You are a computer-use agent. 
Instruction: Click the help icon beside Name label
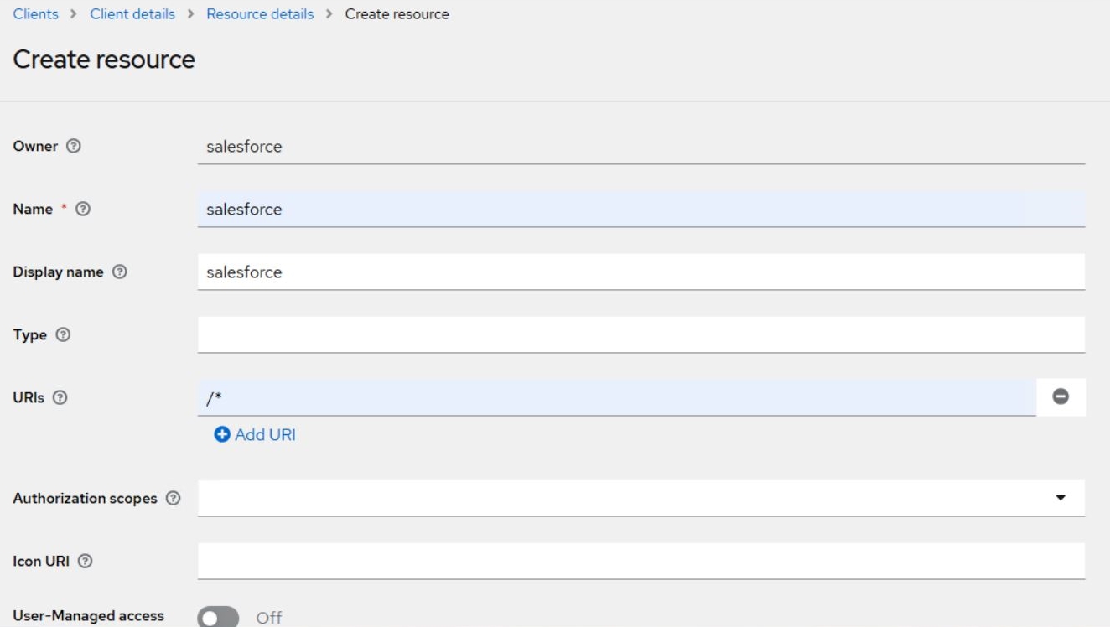click(83, 210)
